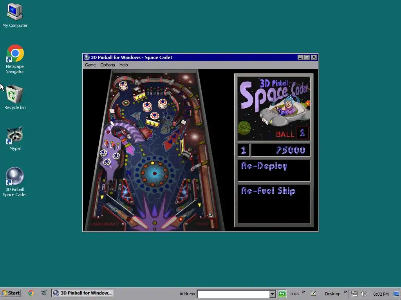Open the Options menu
Viewport: 401px width, 300px height.
pos(107,65)
